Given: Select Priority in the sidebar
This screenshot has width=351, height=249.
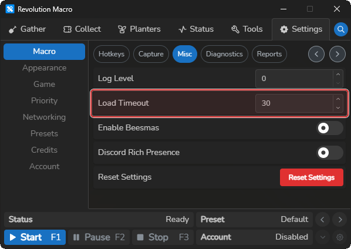Looking at the screenshot, I should [45, 101].
